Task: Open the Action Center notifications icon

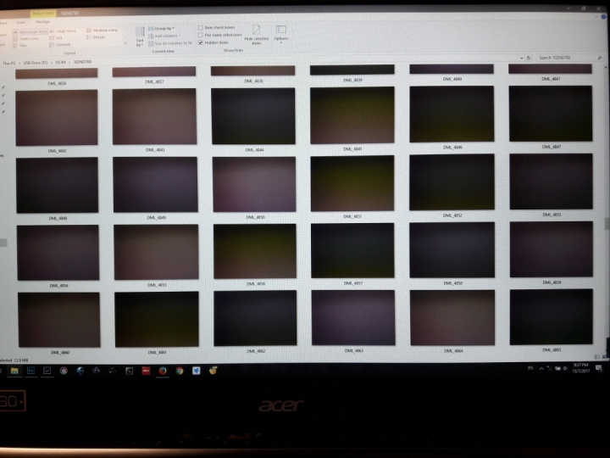Action: pyautogui.click(x=599, y=368)
